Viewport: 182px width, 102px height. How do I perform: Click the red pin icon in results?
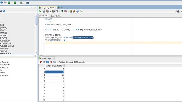click(x=40, y=62)
